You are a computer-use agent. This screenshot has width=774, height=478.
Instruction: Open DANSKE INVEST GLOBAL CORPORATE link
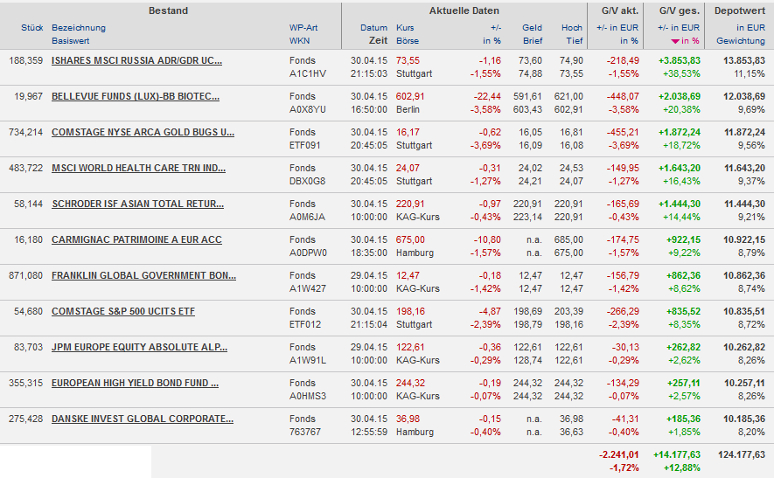(143, 419)
